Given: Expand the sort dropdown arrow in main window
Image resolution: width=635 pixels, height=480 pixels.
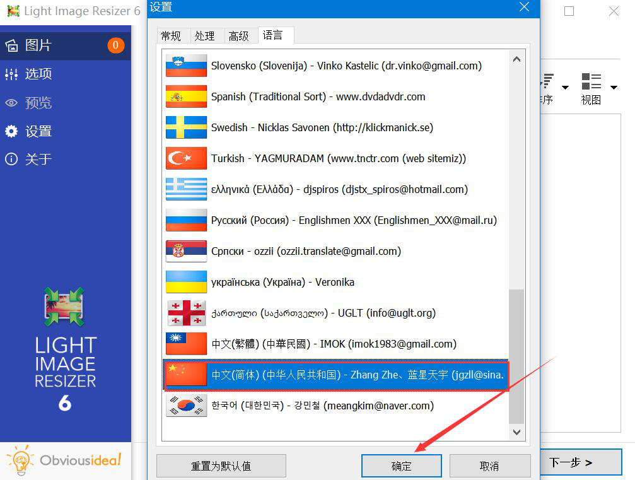Looking at the screenshot, I should (566, 88).
